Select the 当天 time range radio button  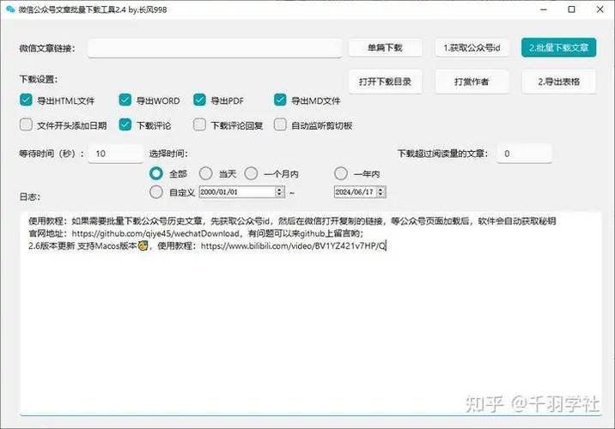click(206, 173)
